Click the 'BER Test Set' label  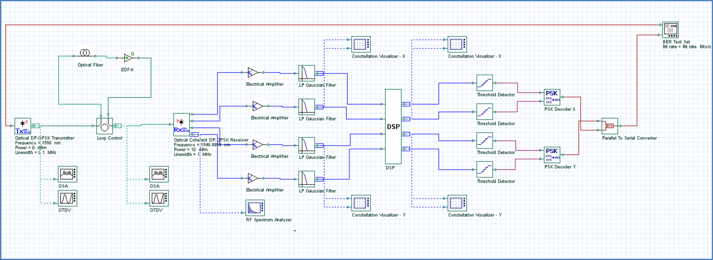676,42
